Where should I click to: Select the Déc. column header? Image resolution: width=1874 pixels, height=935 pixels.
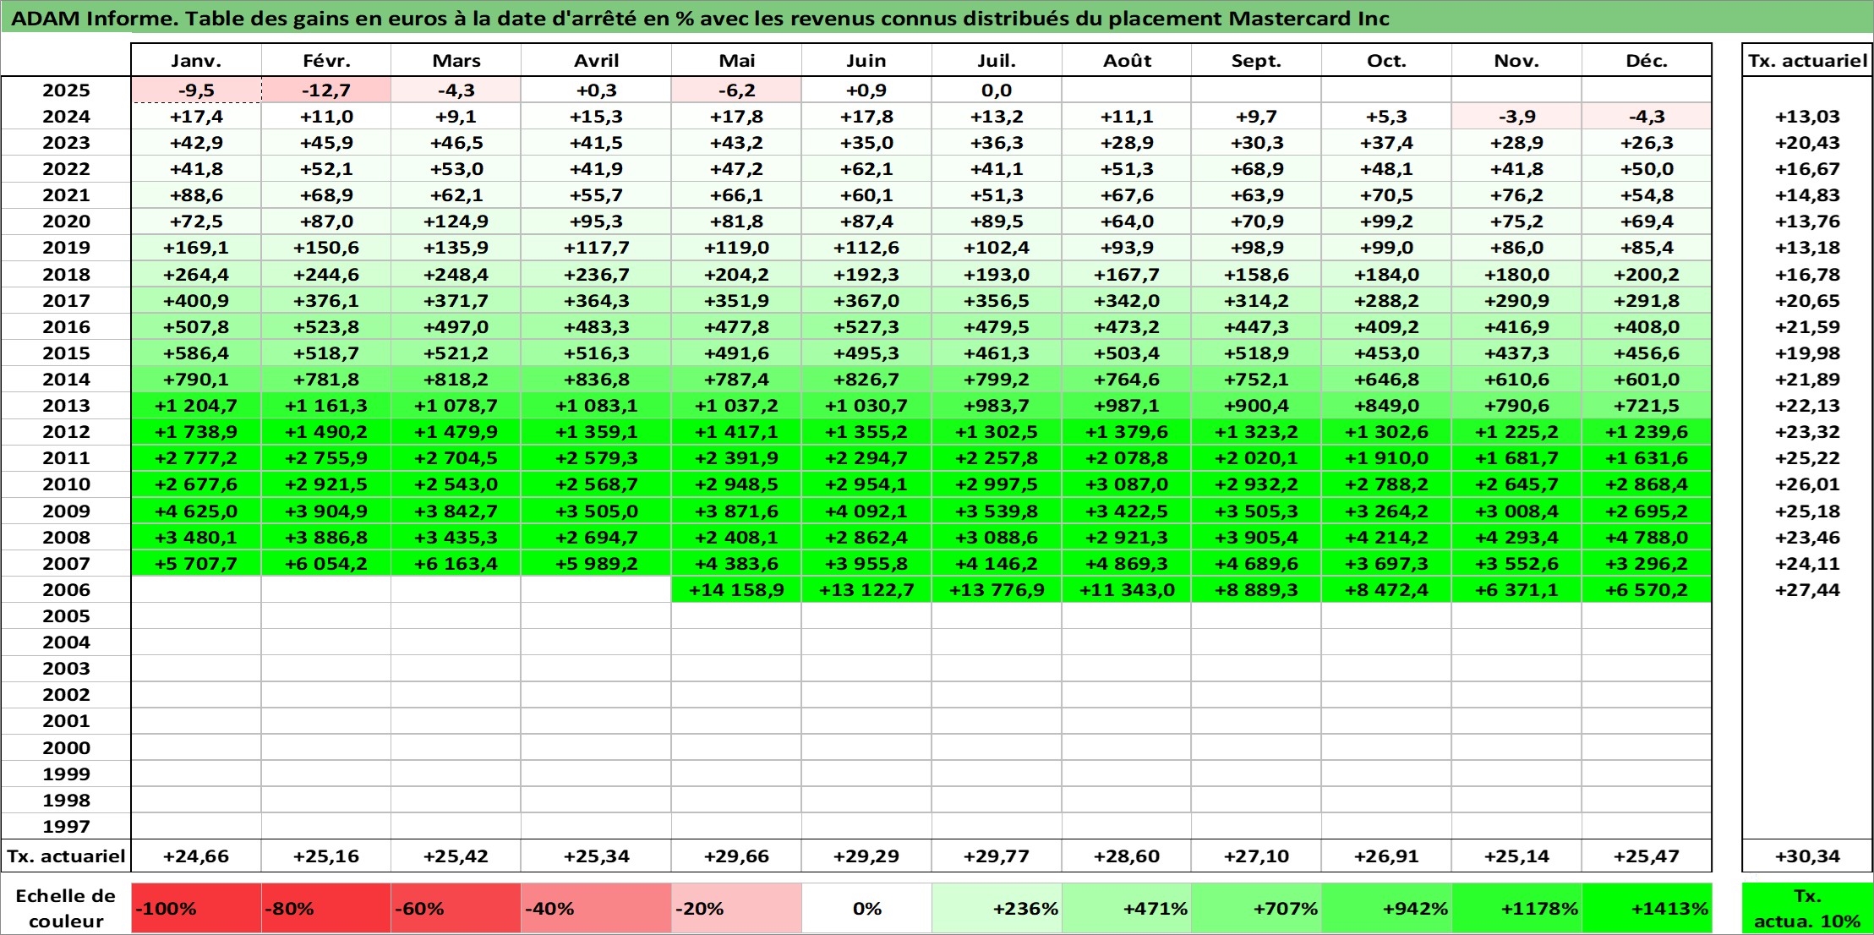tap(1647, 60)
